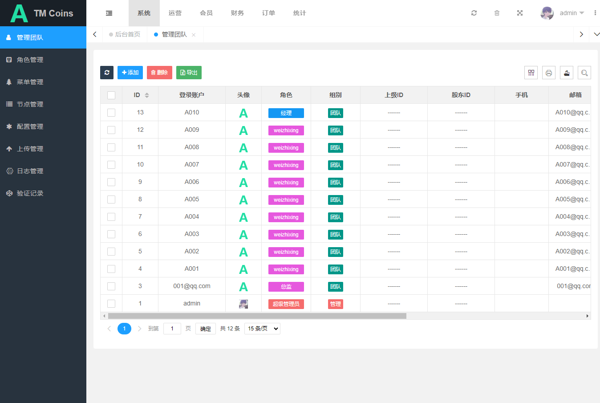Open the table search magnifier icon
Image resolution: width=600 pixels, height=403 pixels.
click(x=584, y=73)
